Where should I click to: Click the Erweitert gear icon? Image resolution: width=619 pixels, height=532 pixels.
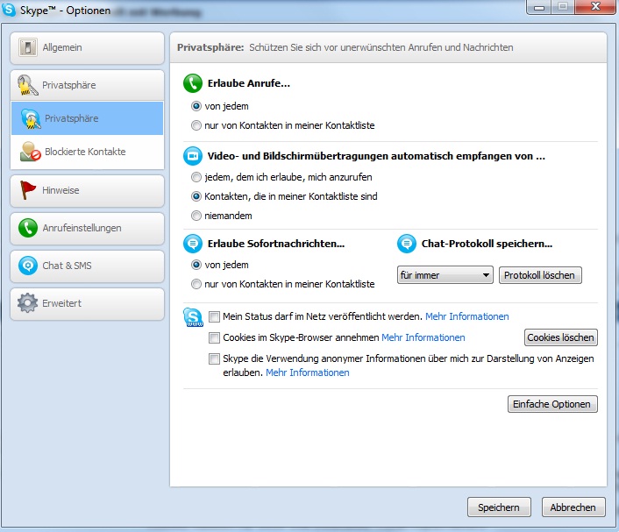click(x=28, y=303)
